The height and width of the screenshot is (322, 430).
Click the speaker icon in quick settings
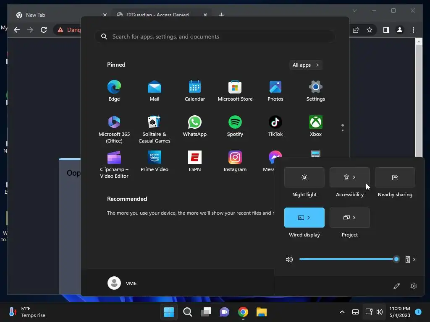289,259
